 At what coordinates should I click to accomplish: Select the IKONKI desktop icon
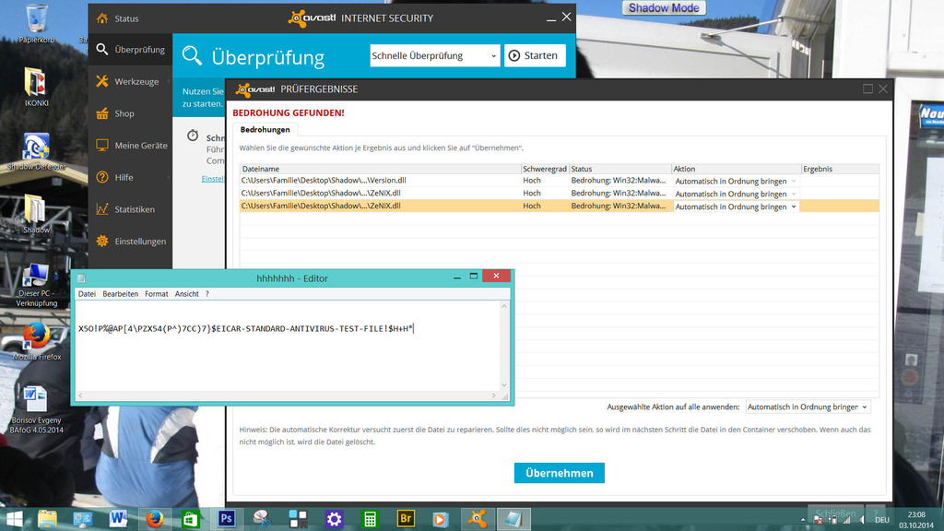(36, 88)
